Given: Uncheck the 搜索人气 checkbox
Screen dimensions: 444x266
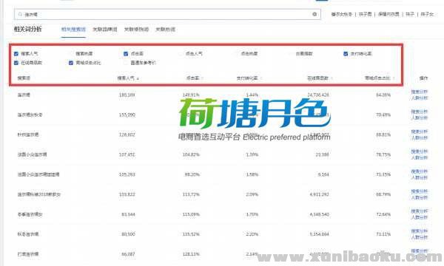Looking at the screenshot, I should click(x=16, y=54).
